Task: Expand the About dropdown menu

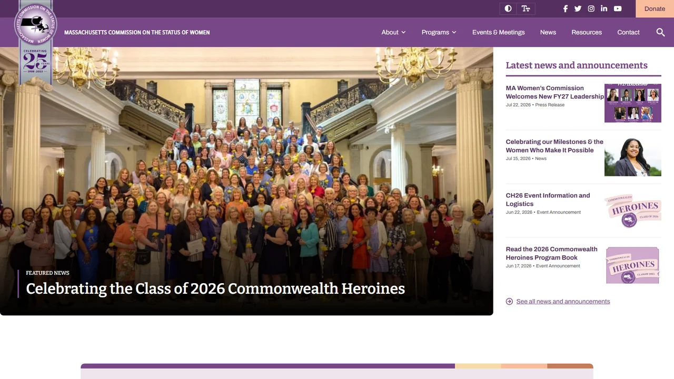Action: click(x=394, y=32)
